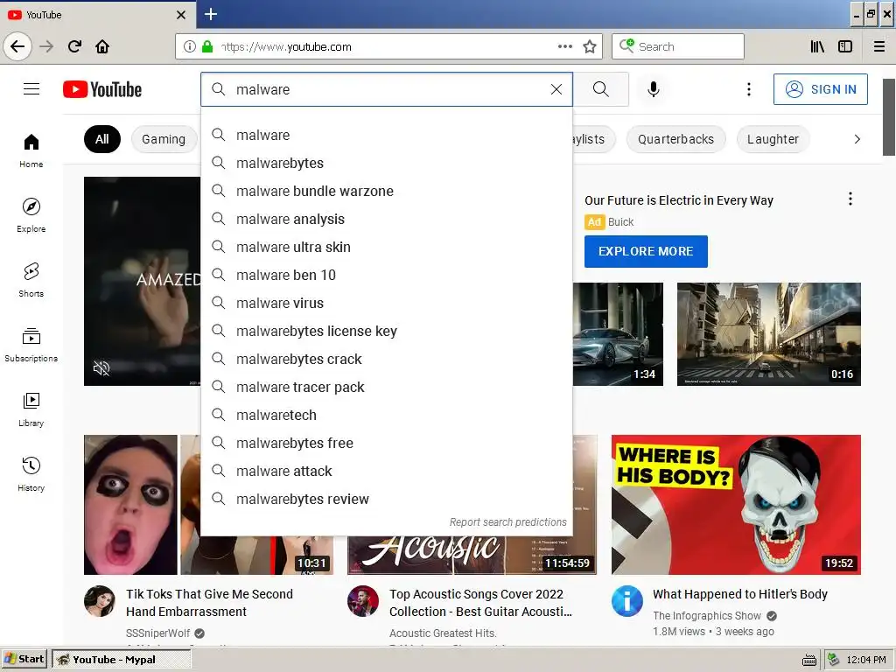
Task: Choose "malware ultra skin" suggestion
Action: coord(387,247)
